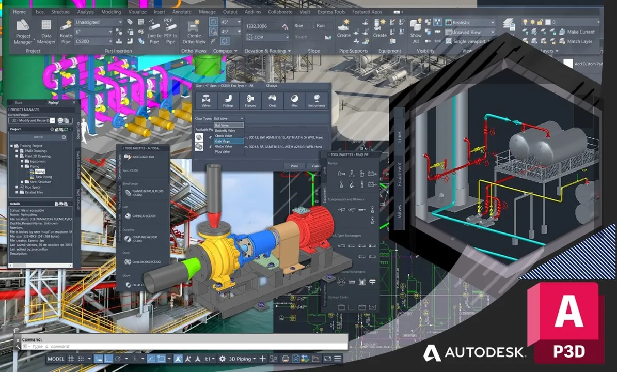Select the Instruments category icon
617x372 pixels.
tap(317, 100)
